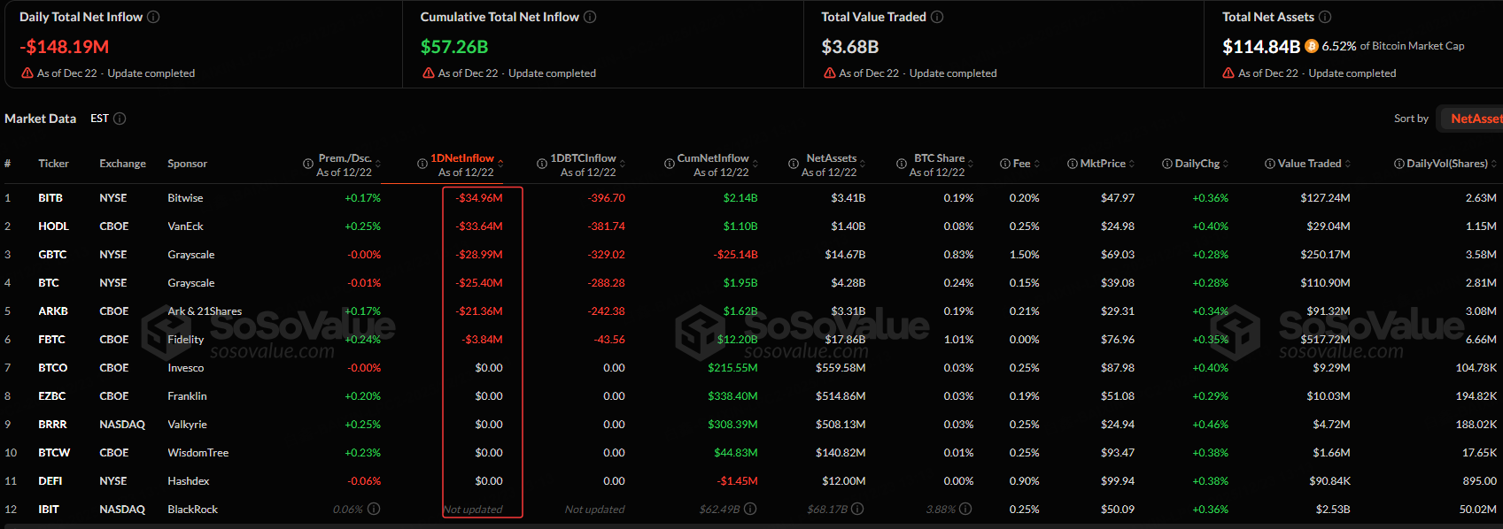Click info icon beside Total Net Assets
The image size is (1503, 529).
(x=1325, y=17)
